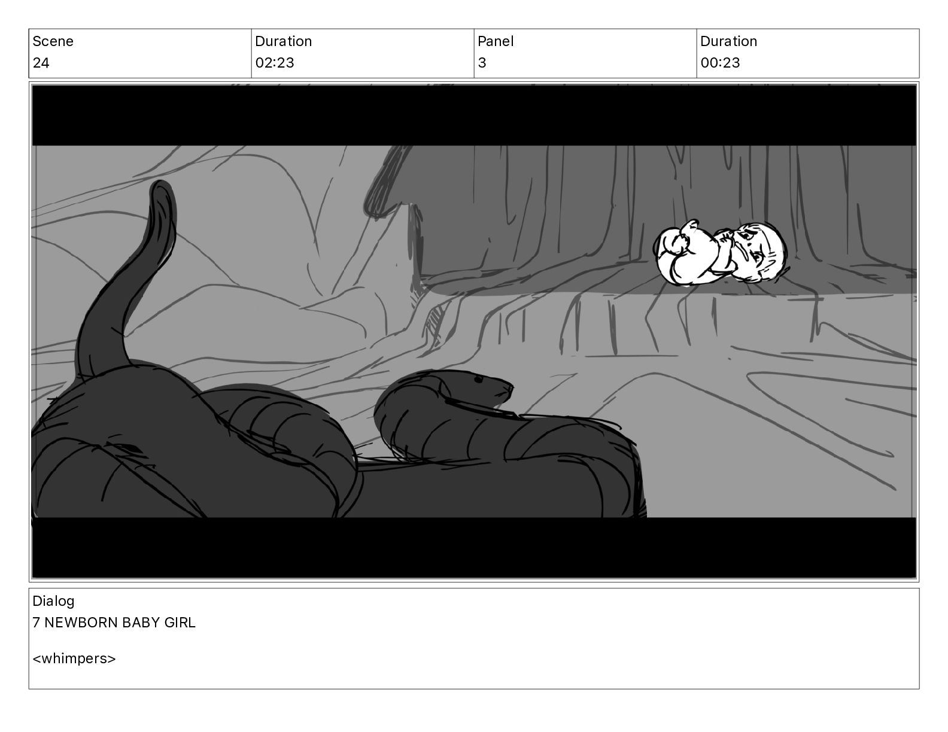Select the scene number '24'
The height and width of the screenshot is (732, 948).
41,63
